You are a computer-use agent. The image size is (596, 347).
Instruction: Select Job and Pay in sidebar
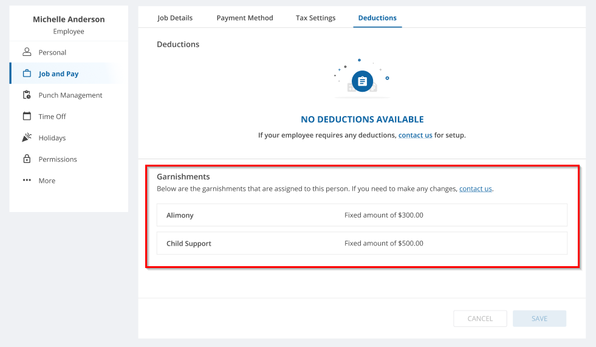pyautogui.click(x=69, y=74)
